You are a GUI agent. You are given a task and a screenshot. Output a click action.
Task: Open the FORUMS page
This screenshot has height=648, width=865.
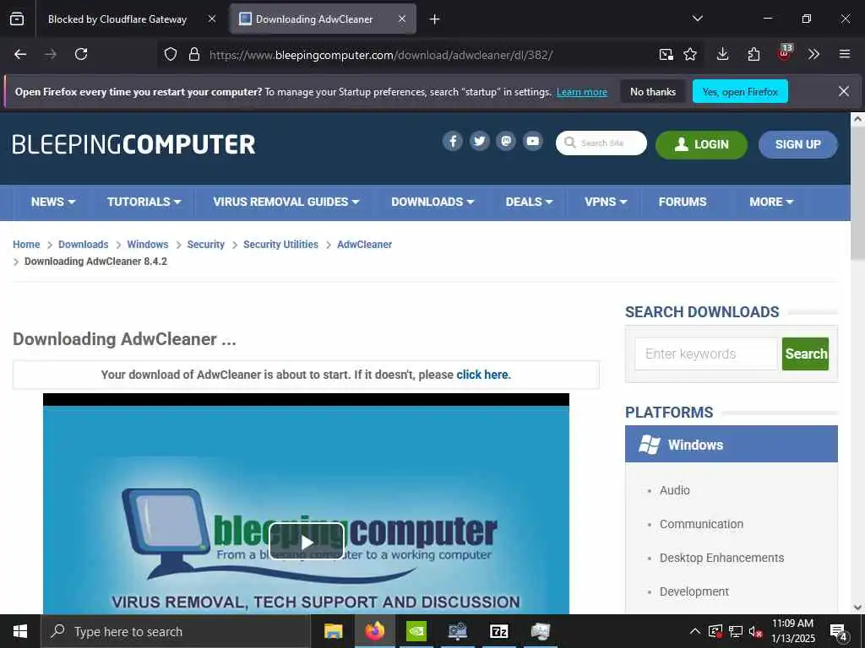[x=683, y=202]
